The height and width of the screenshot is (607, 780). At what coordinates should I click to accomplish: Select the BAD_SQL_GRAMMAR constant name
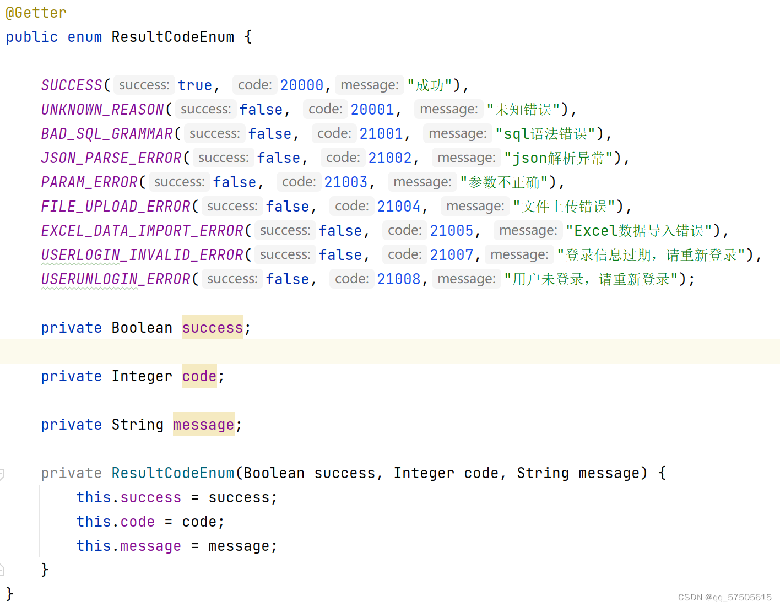[106, 133]
